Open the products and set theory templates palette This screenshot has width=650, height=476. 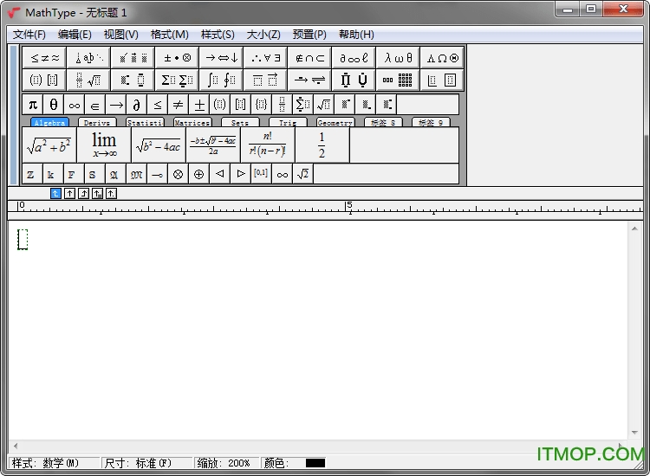tap(354, 80)
